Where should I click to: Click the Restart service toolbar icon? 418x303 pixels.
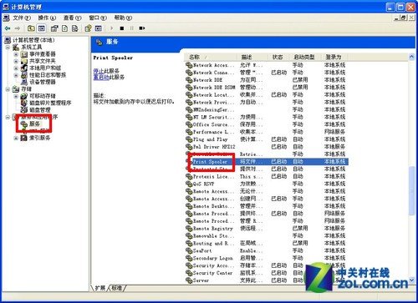click(142, 28)
